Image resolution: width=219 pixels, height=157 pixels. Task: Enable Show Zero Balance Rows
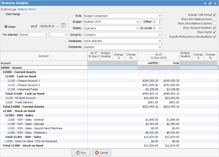point(214,19)
